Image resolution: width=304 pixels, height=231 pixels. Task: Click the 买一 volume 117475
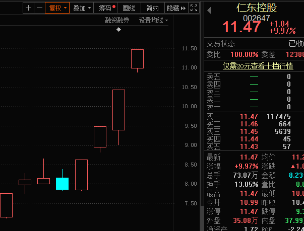coord(279,116)
